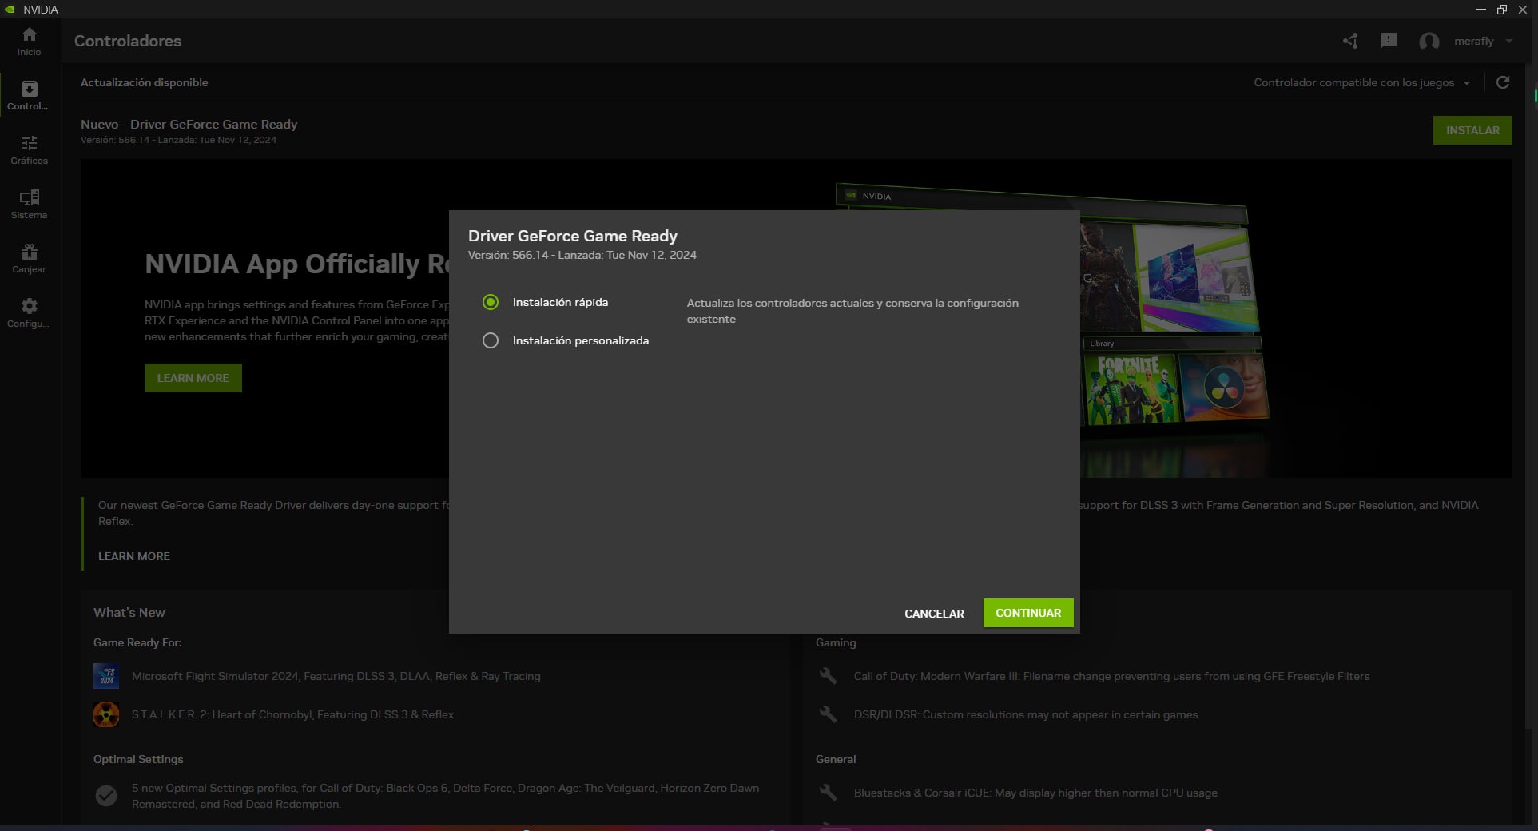The width and height of the screenshot is (1538, 831).
Task: Click the CONTINUAR button in the dialog
Action: tap(1028, 613)
